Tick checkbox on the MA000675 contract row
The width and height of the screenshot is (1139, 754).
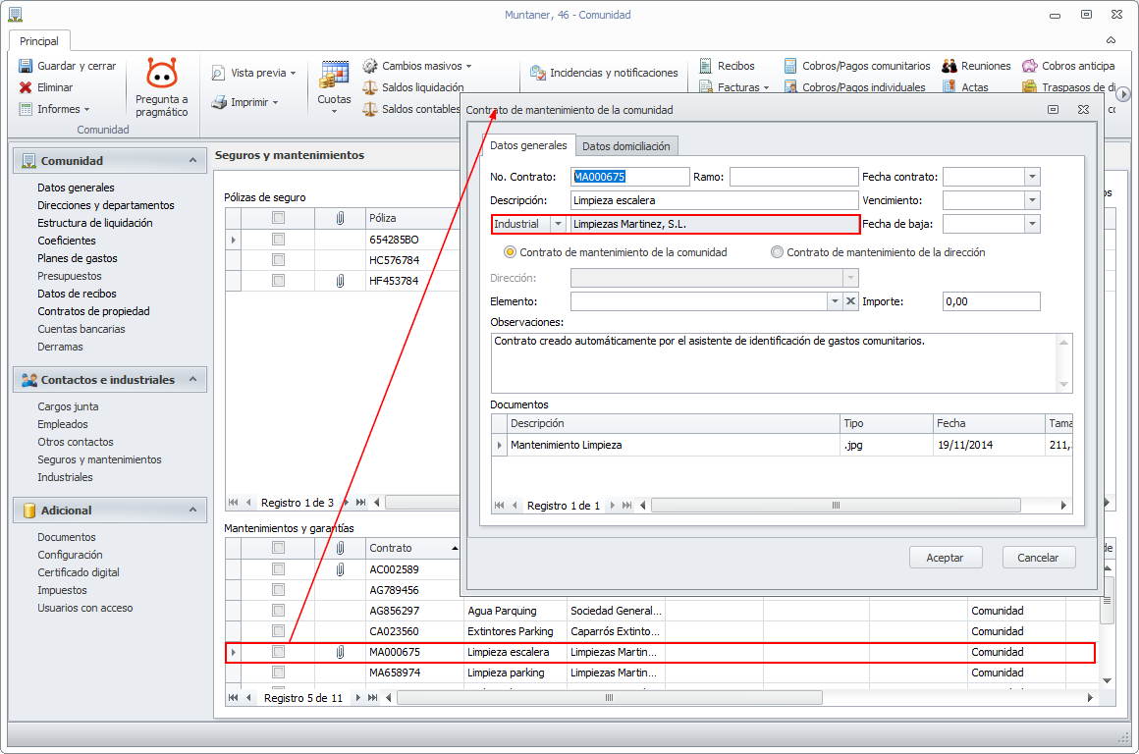278,652
